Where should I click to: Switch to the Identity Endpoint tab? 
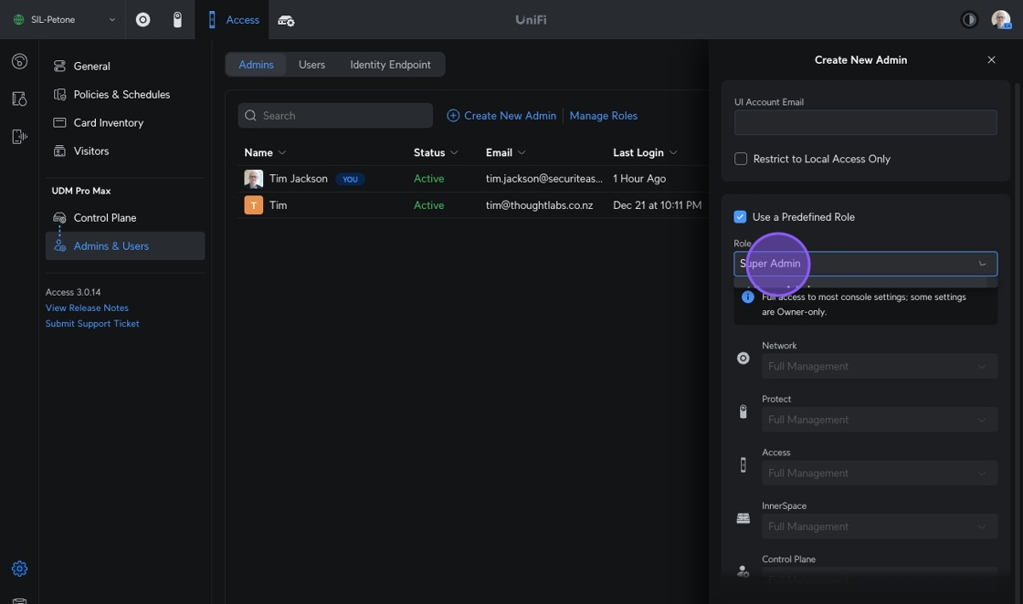point(390,65)
